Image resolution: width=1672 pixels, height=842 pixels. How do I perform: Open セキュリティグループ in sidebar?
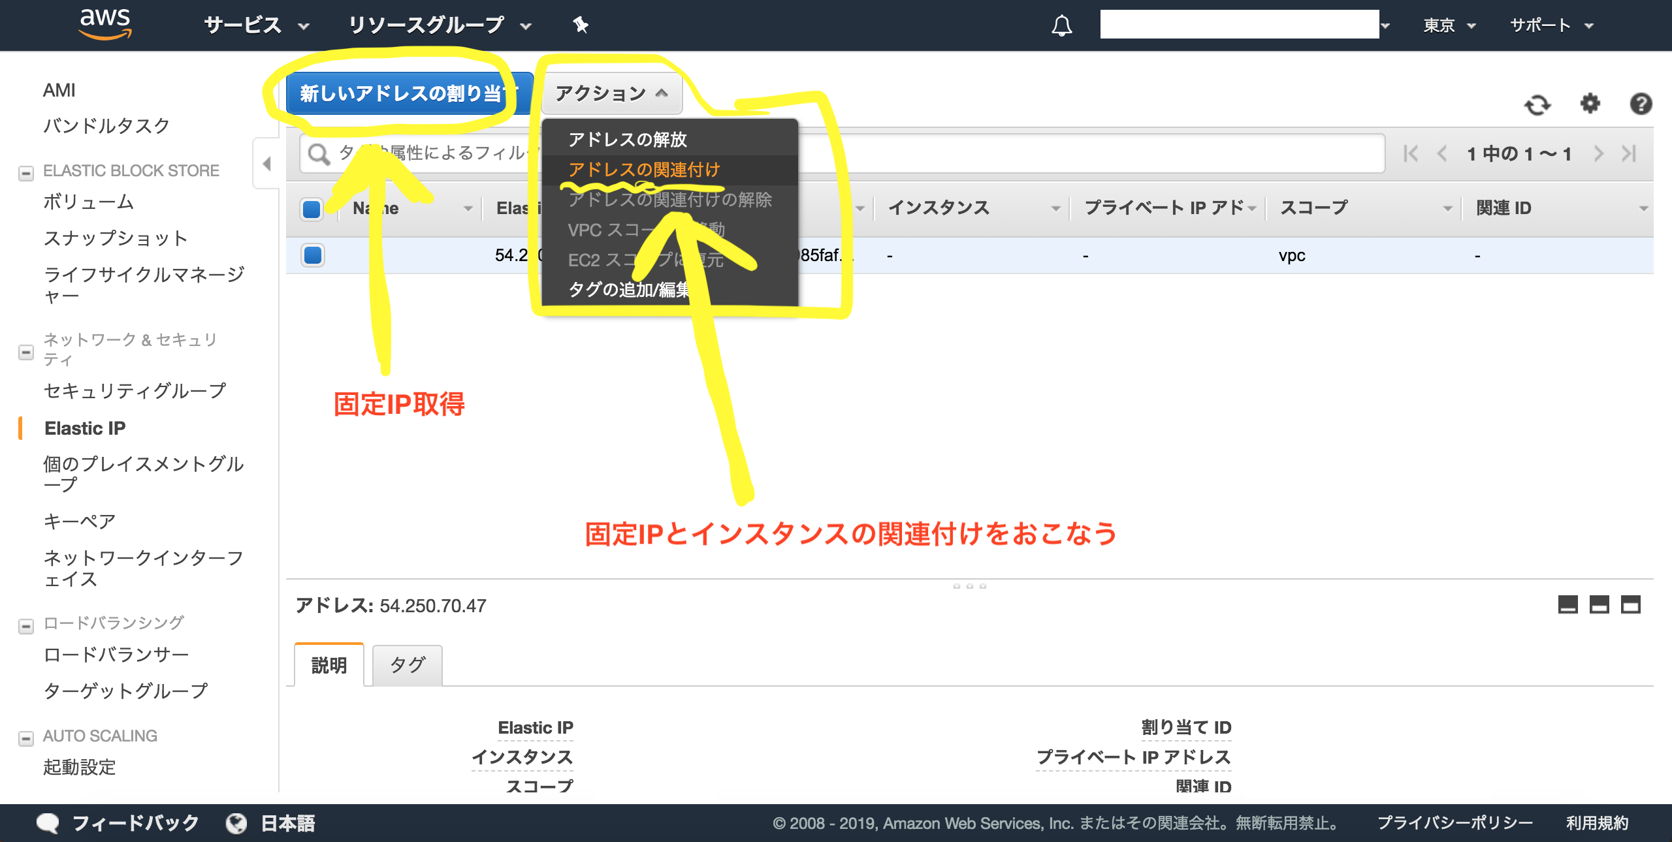click(x=135, y=391)
